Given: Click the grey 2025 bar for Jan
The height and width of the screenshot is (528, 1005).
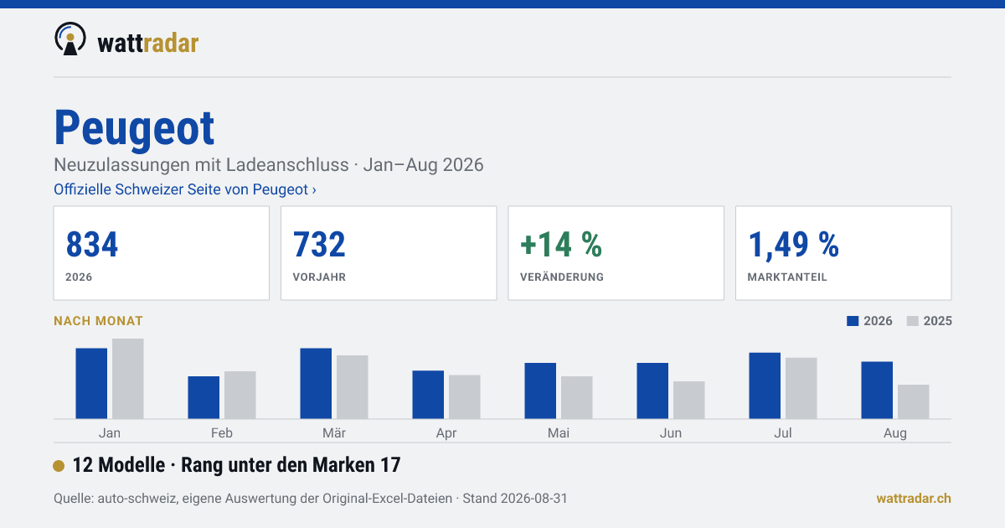Looking at the screenshot, I should click(x=128, y=379).
